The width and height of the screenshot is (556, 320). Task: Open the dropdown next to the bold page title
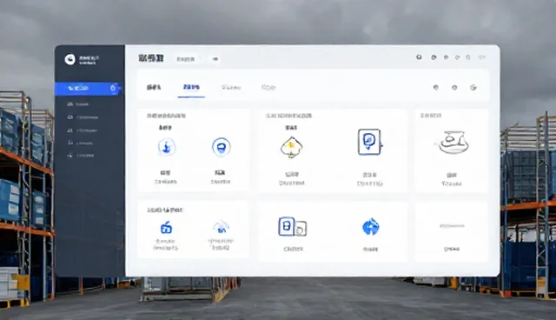pos(189,59)
